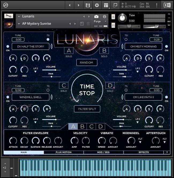
Task: Enable TS on the OM Like Faith II layer
Action: (126, 90)
